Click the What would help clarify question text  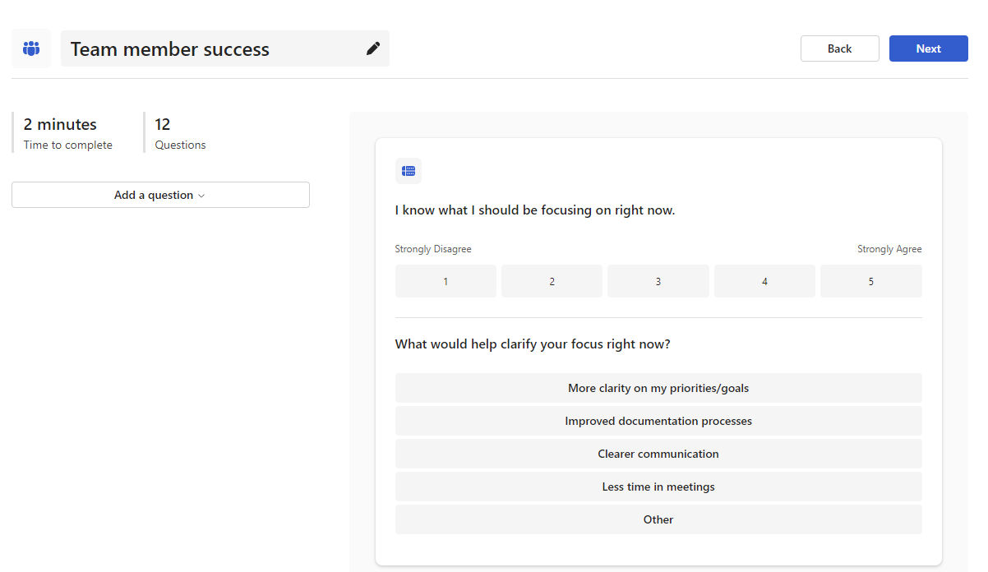(x=533, y=344)
